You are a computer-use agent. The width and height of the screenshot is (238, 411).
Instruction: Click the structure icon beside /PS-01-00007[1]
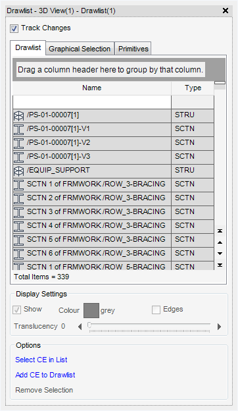tap(18, 116)
